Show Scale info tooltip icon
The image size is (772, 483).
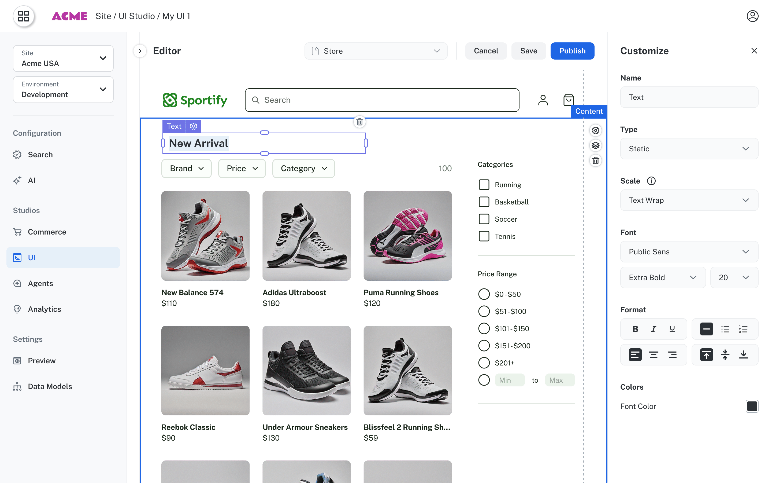pyautogui.click(x=651, y=181)
